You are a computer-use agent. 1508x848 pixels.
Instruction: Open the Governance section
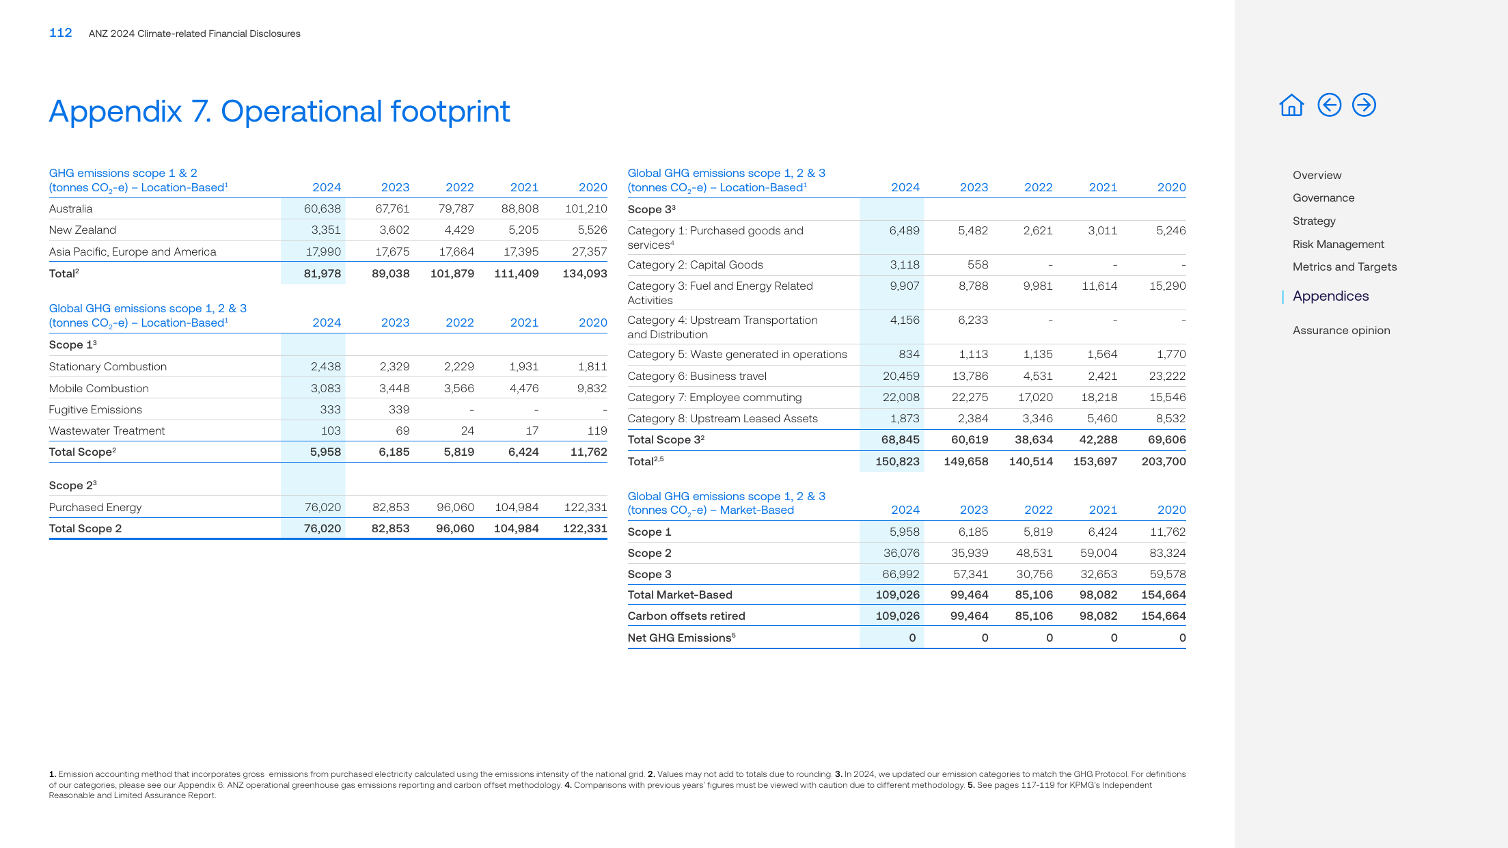pos(1324,197)
